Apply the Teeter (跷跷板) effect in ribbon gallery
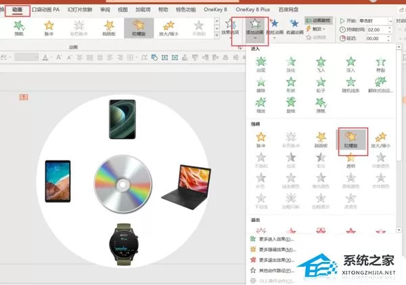The height and width of the screenshot is (285, 406). pos(109,28)
